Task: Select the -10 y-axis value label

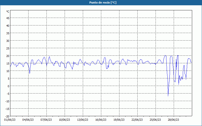Action: point(7,101)
